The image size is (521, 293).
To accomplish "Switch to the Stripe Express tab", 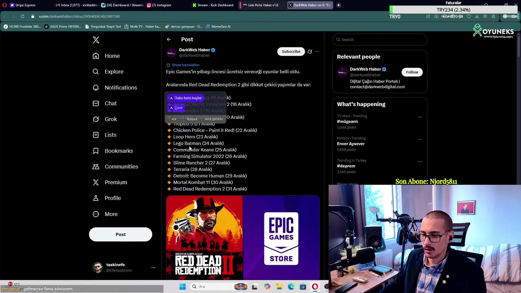I will [x=25, y=5].
